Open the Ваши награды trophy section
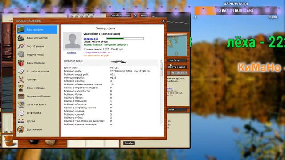 [x=37, y=88]
